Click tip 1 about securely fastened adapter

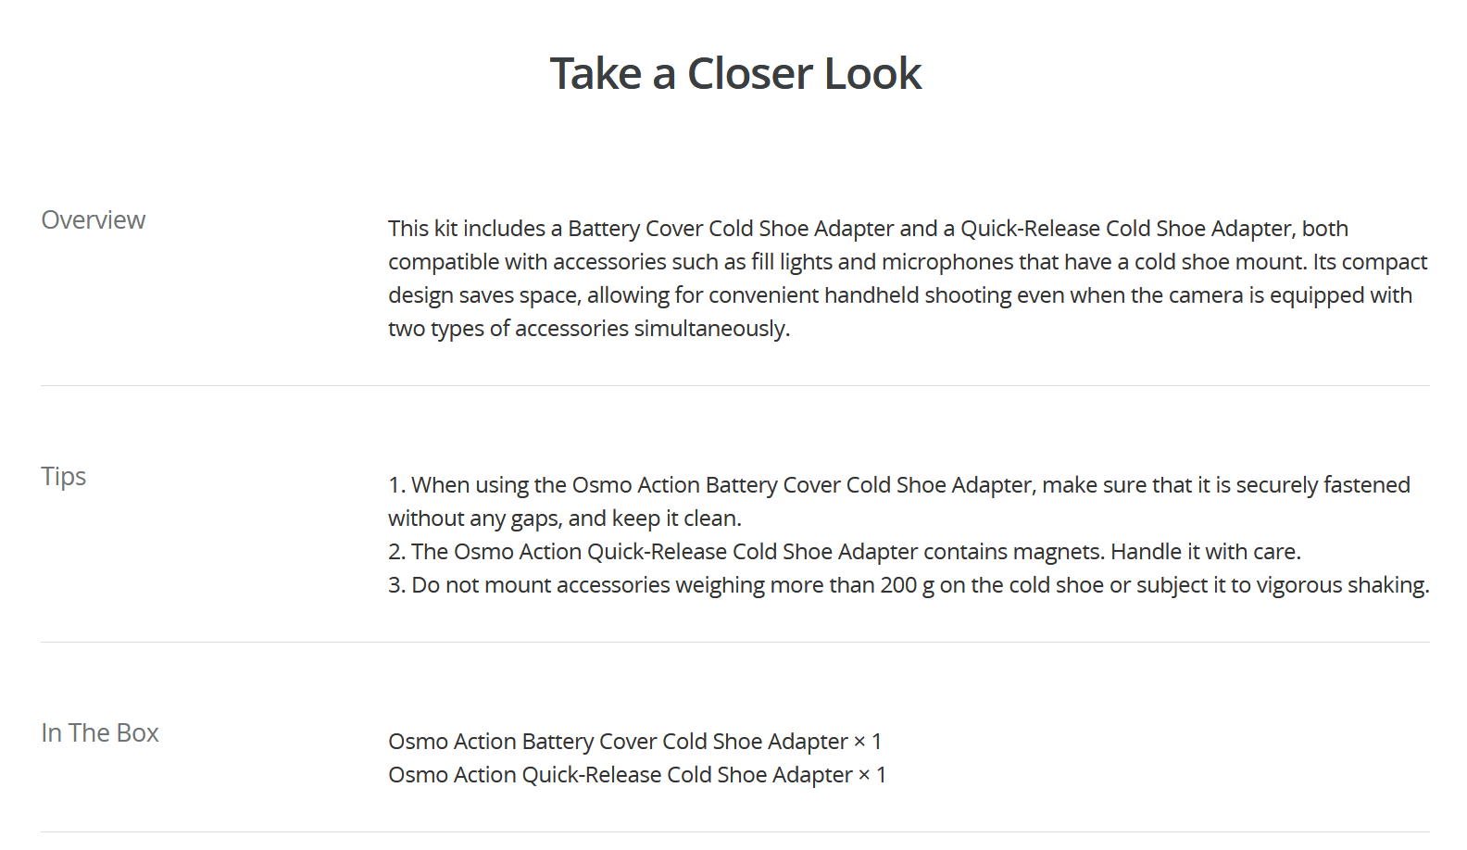899,485
